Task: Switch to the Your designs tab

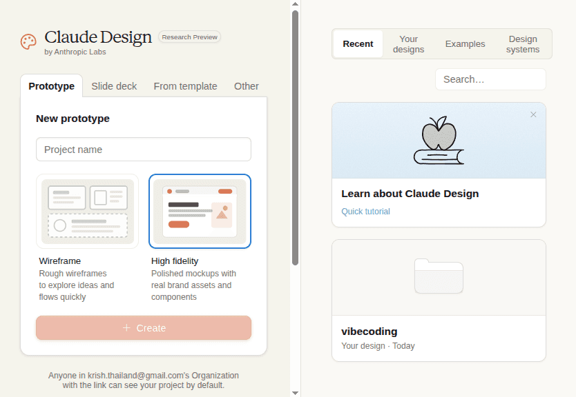Action: [x=408, y=44]
